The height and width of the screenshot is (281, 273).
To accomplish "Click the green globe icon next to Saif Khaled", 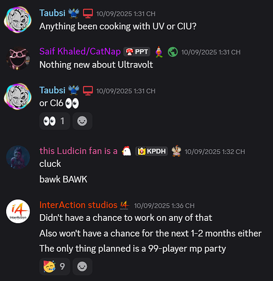I will click(x=172, y=52).
